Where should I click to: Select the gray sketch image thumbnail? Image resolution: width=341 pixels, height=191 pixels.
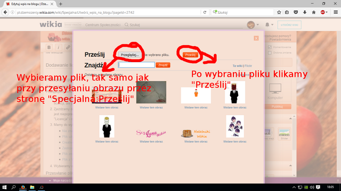pos(151,92)
